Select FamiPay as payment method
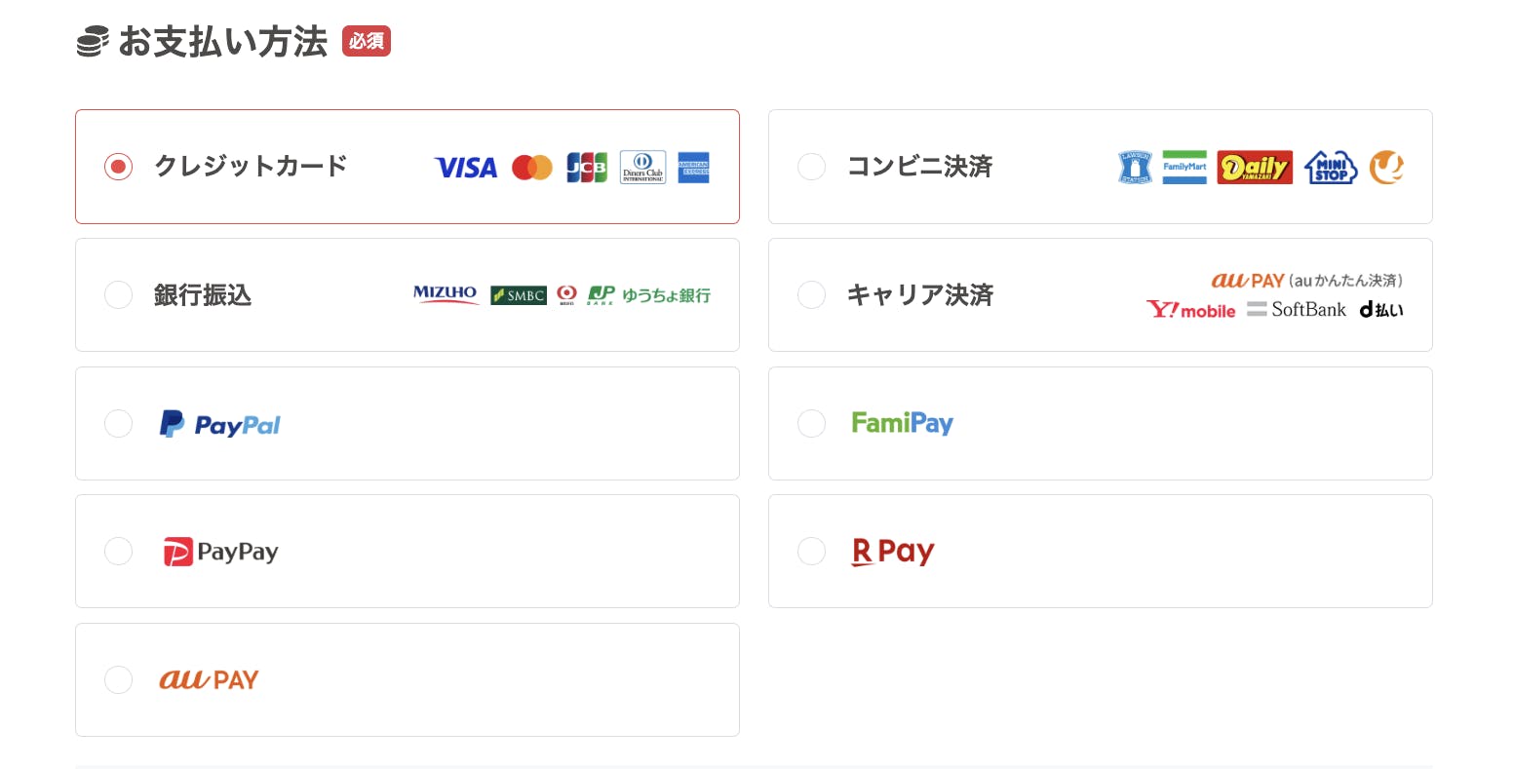The height and width of the screenshot is (769, 1513). (x=811, y=424)
